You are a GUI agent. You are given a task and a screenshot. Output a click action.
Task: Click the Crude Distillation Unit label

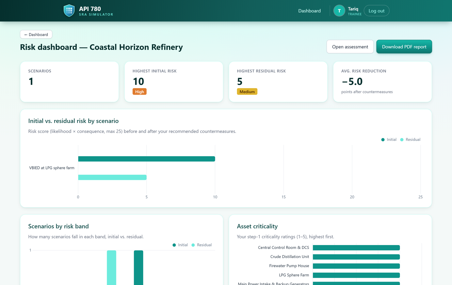click(290, 257)
